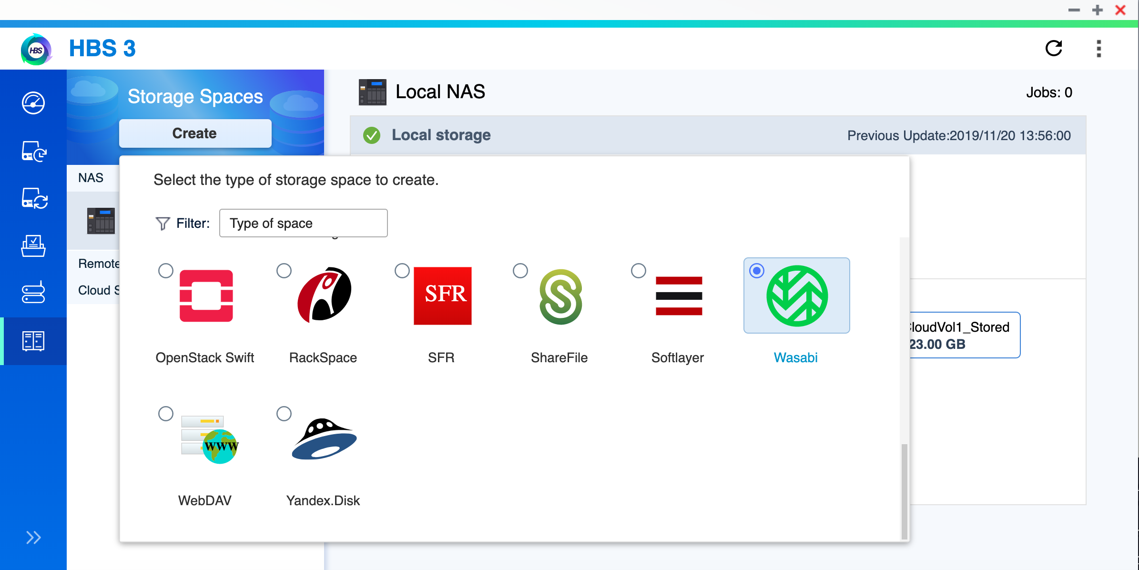The image size is (1139, 570).
Task: Open the Services sidebar icon
Action: point(33,292)
